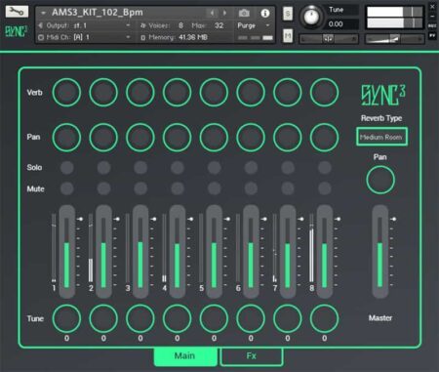The height and width of the screenshot is (372, 439).
Task: Click the Verb knob for channel 6
Action: point(251,93)
